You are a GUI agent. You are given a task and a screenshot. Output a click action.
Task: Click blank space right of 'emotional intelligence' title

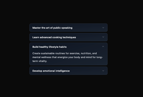pyautogui.click(x=86, y=71)
